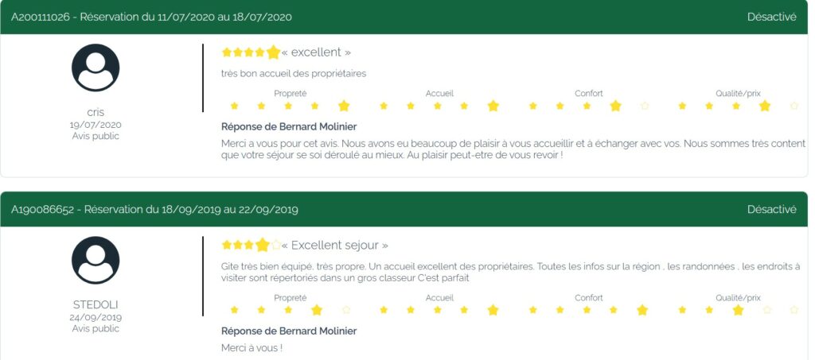Click the Propreté stars in cris's review

290,106
